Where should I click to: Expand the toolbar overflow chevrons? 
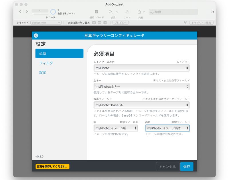[x=212, y=12]
